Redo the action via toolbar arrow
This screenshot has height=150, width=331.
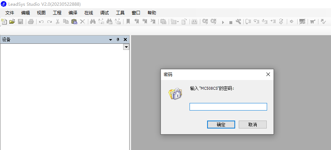(50, 22)
